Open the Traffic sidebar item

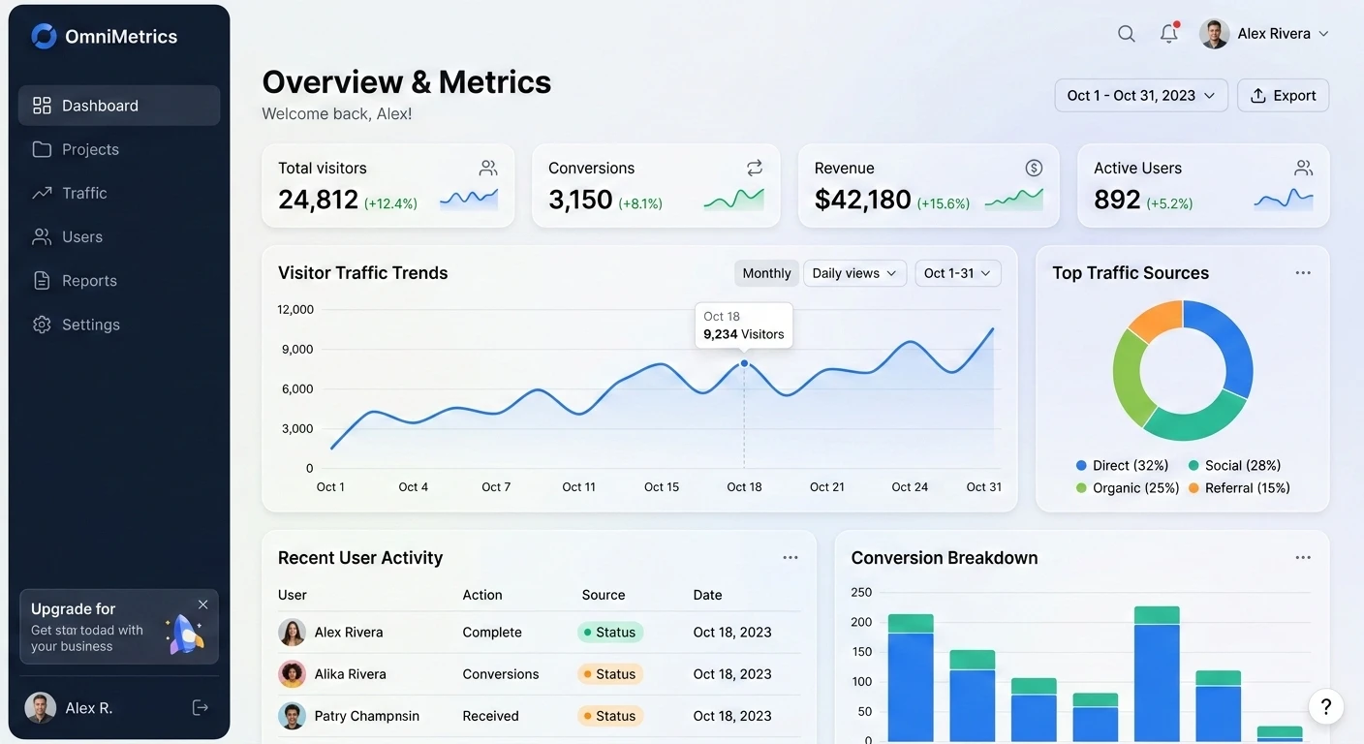[84, 193]
